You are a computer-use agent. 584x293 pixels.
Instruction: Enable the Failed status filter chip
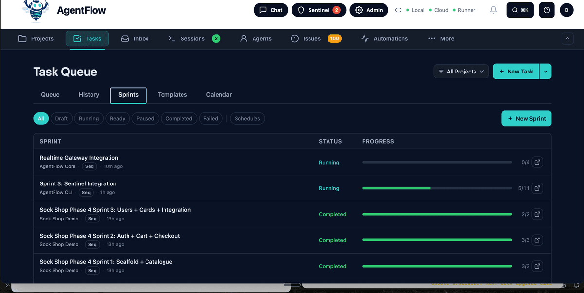(210, 119)
